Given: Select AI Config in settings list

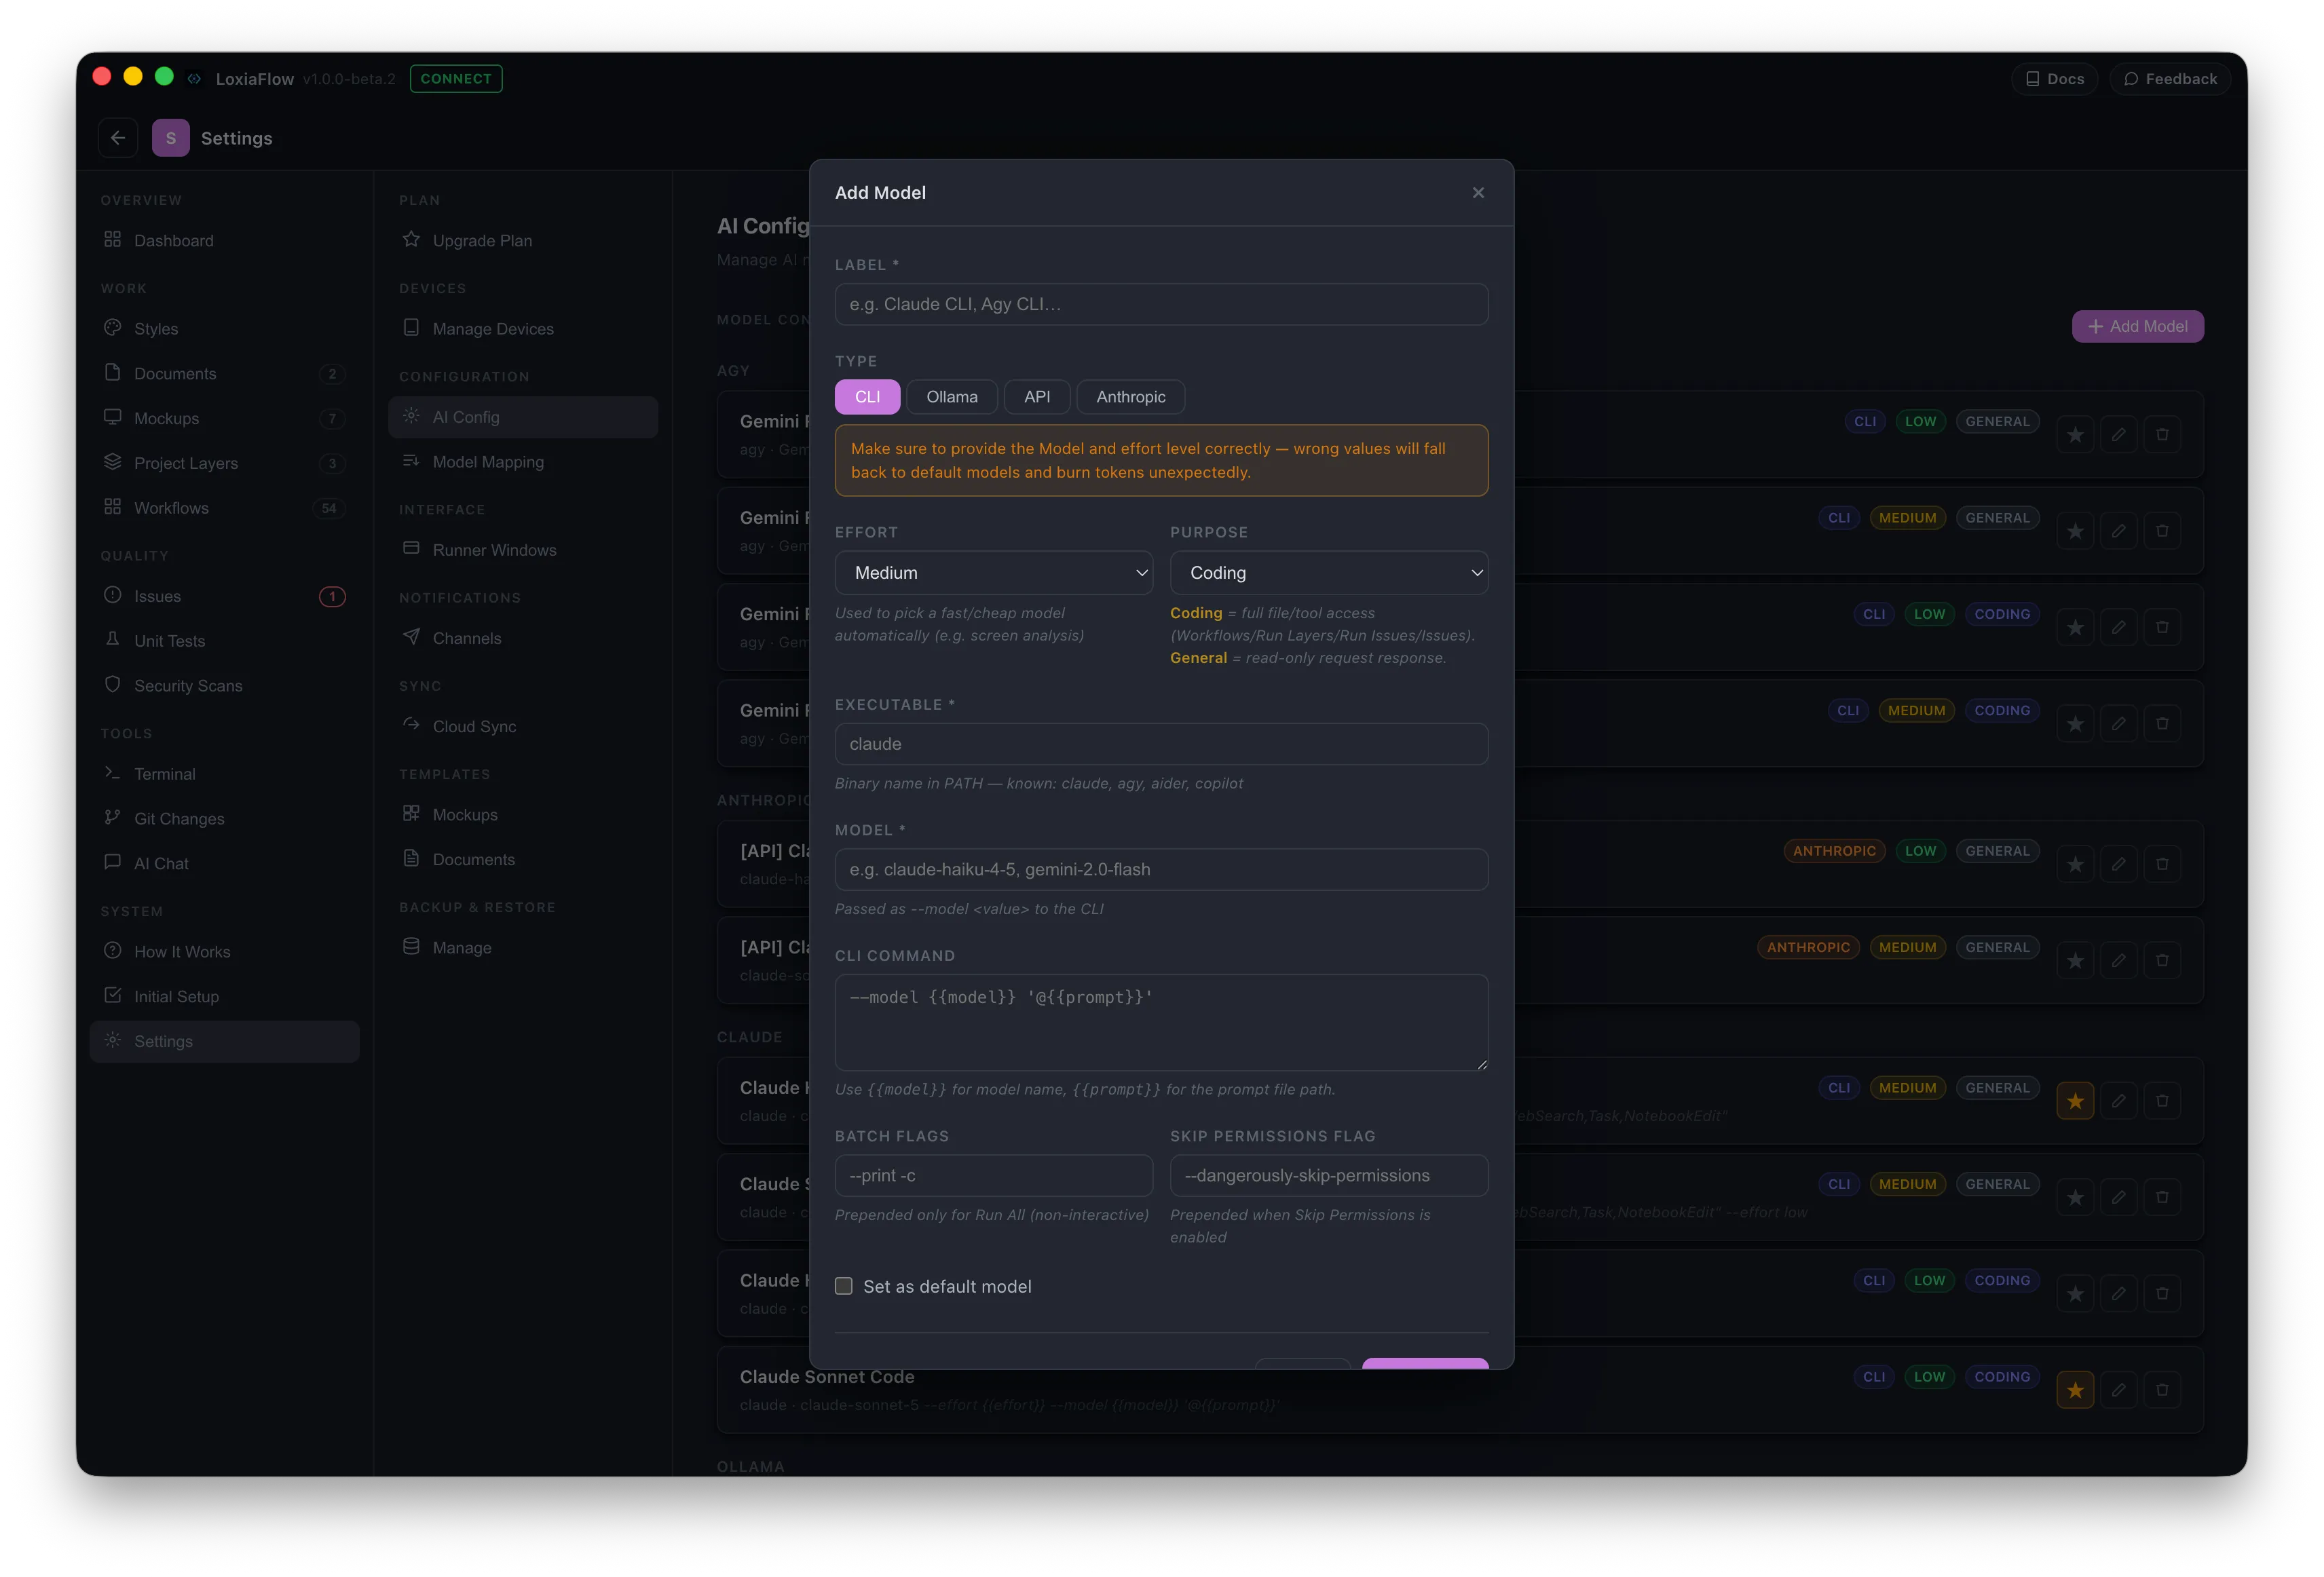Looking at the screenshot, I should 523,418.
